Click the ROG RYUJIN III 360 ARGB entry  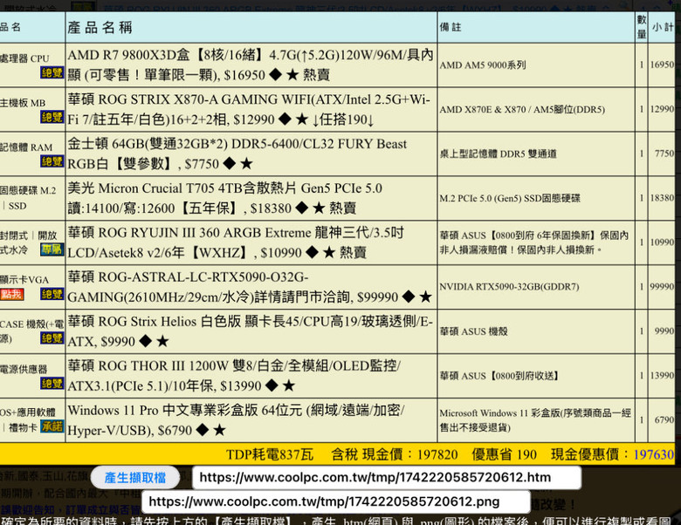click(x=236, y=242)
